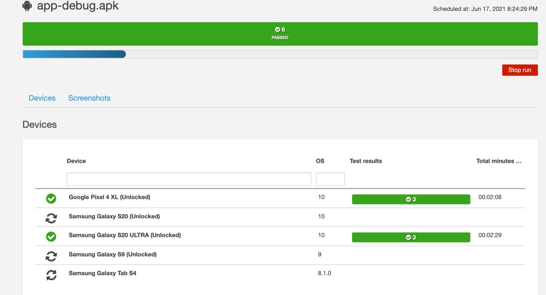
Task: Click the green check icon for Google Pixel 4 XL
Action: click(51, 198)
